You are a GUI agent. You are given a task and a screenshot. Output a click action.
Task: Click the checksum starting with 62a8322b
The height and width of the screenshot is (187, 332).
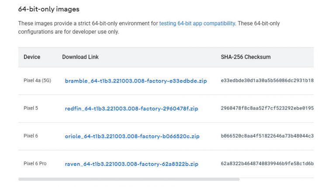(267, 164)
